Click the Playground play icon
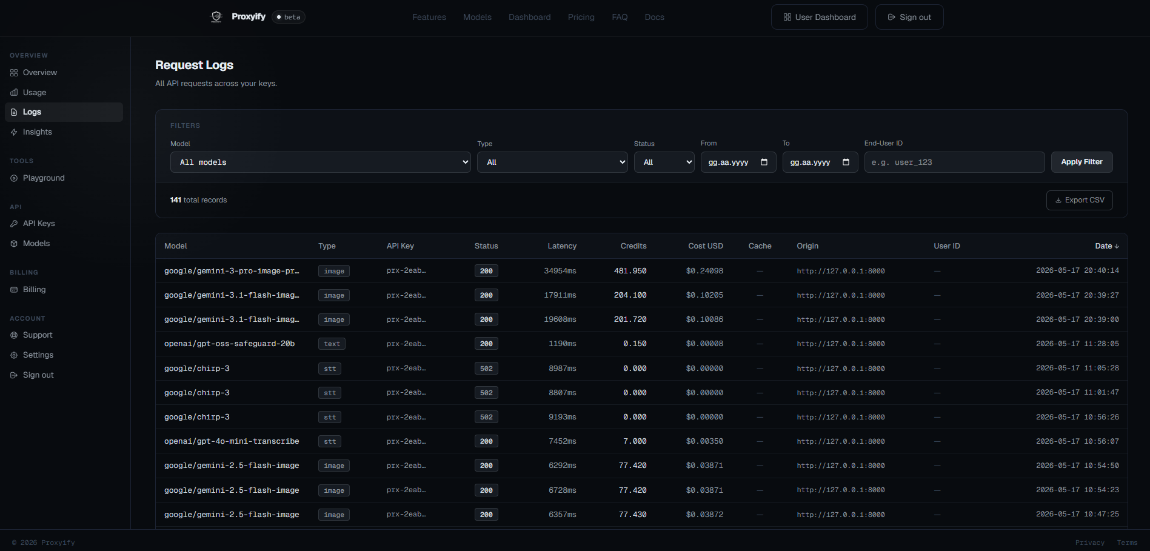Viewport: 1150px width, 551px height. (x=14, y=178)
